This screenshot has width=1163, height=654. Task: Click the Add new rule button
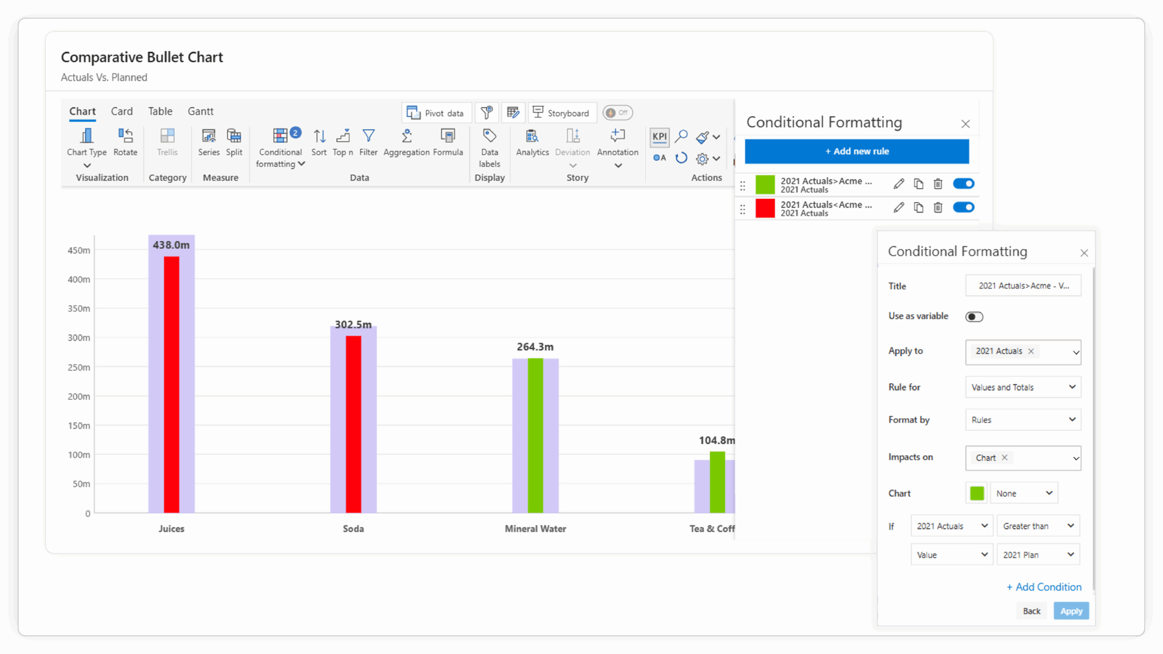[857, 151]
